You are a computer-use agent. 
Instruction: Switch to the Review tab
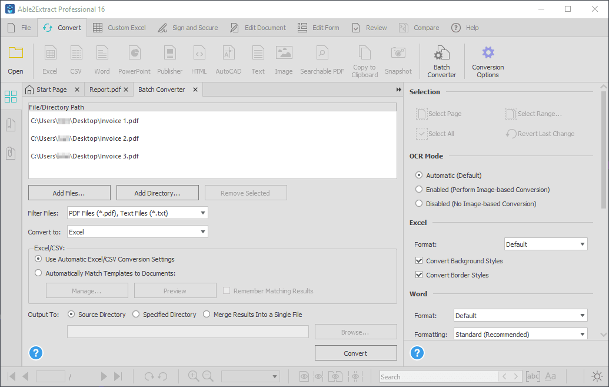pos(370,28)
